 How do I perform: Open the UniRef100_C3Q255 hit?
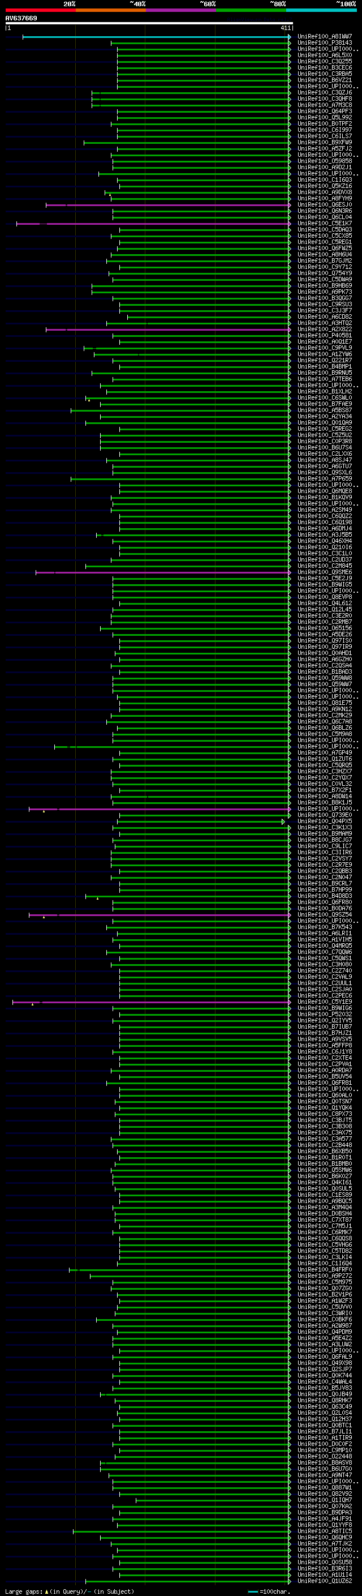point(325,62)
